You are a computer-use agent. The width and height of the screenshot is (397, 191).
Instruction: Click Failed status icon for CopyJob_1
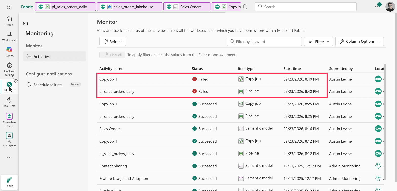tap(194, 79)
